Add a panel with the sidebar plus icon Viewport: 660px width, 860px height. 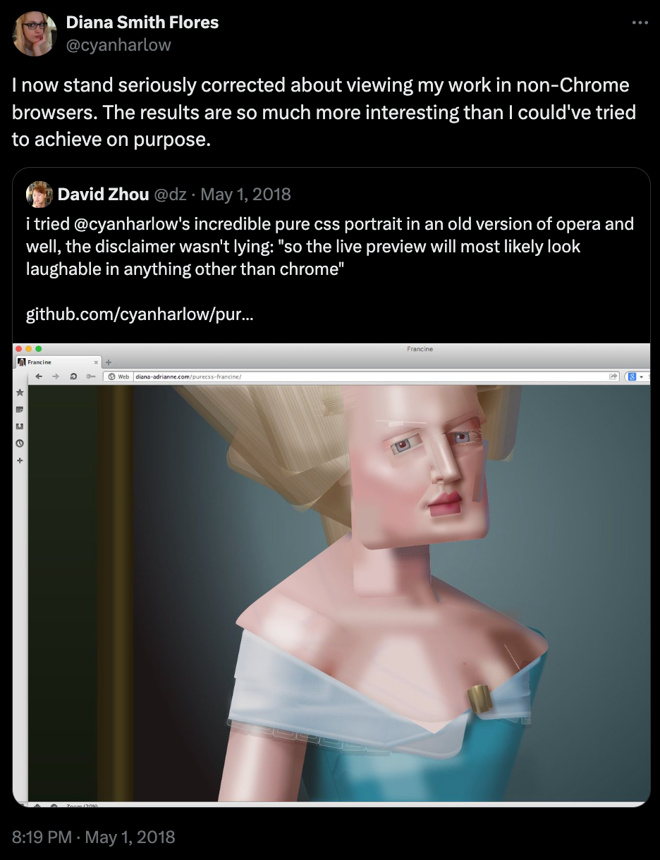coord(20,460)
